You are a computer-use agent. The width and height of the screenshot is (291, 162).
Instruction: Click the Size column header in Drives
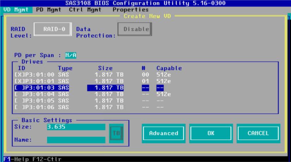pyautogui.click(x=105, y=68)
